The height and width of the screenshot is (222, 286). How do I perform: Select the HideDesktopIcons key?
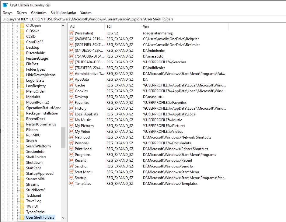(x=41, y=75)
